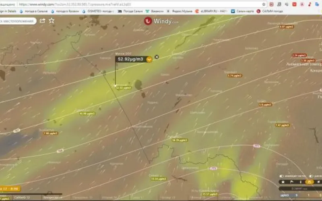322x201 pixels.
Task: Select the flag icon in layer toolbar
Action: coord(292,182)
